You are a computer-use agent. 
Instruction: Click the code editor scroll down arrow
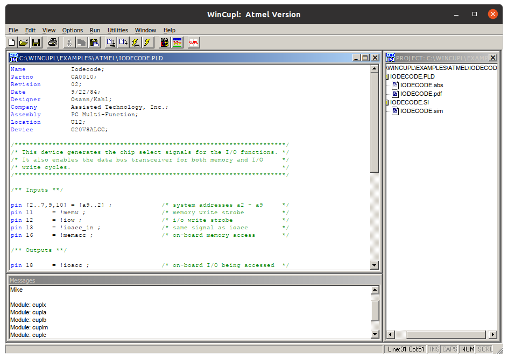(375, 265)
